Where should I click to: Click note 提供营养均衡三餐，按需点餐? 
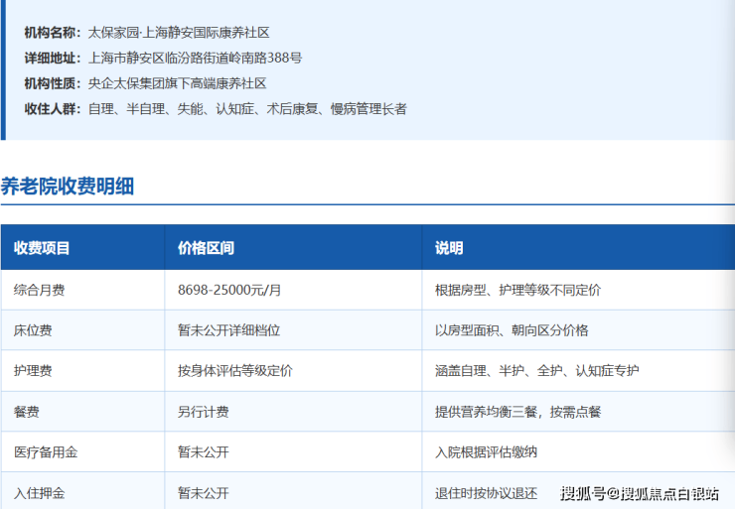517,412
